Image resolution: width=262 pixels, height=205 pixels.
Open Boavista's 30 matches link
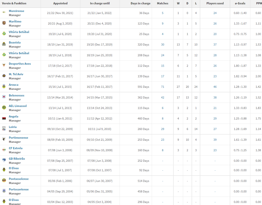(162, 44)
